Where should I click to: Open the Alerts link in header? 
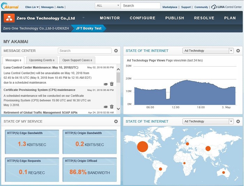pos(60,7)
